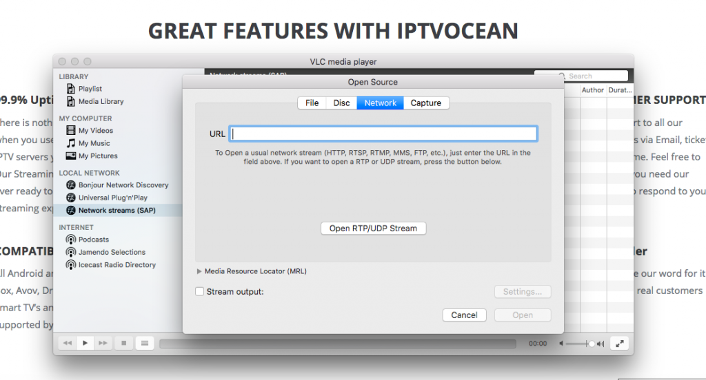Enable the Stream output checkbox
The width and height of the screenshot is (706, 380).
coord(199,291)
